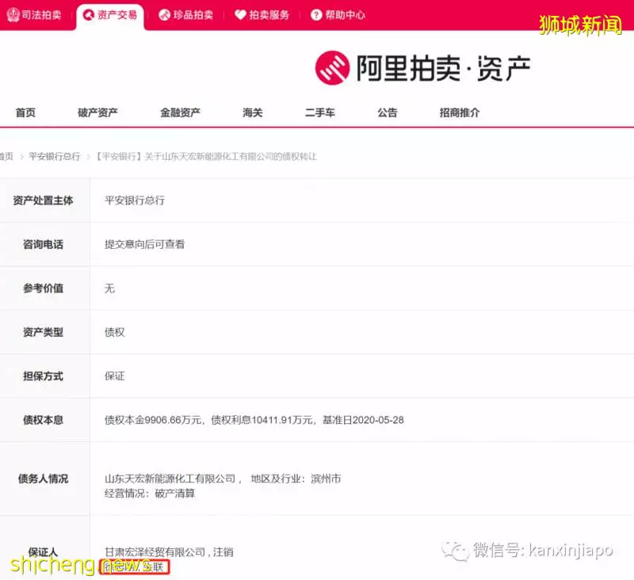Switch to the 资产交易 tab
634x580 pixels.
(x=110, y=15)
